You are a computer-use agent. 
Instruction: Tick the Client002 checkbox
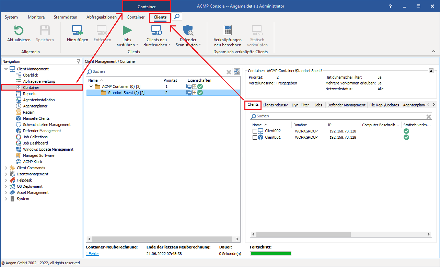tap(255, 131)
